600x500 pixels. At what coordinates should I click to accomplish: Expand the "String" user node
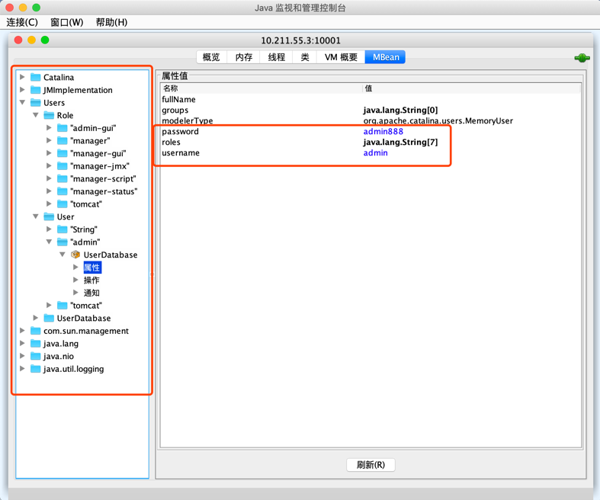(x=50, y=229)
